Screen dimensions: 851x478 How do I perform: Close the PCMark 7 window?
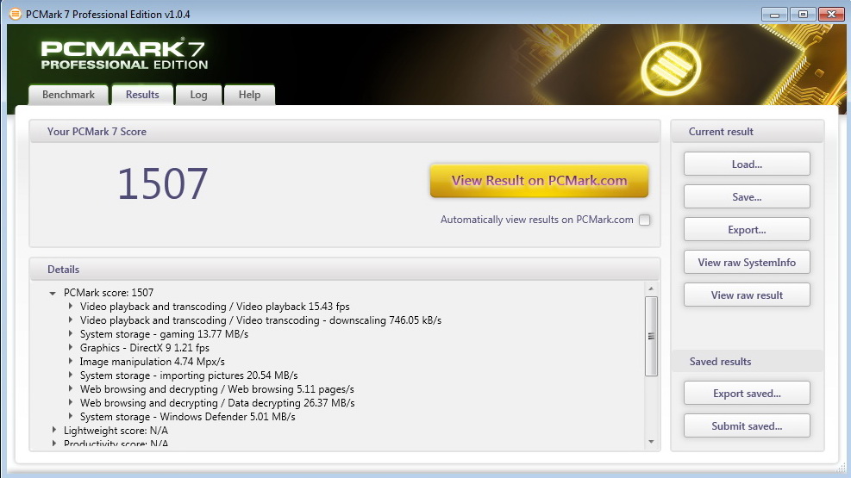click(x=831, y=14)
